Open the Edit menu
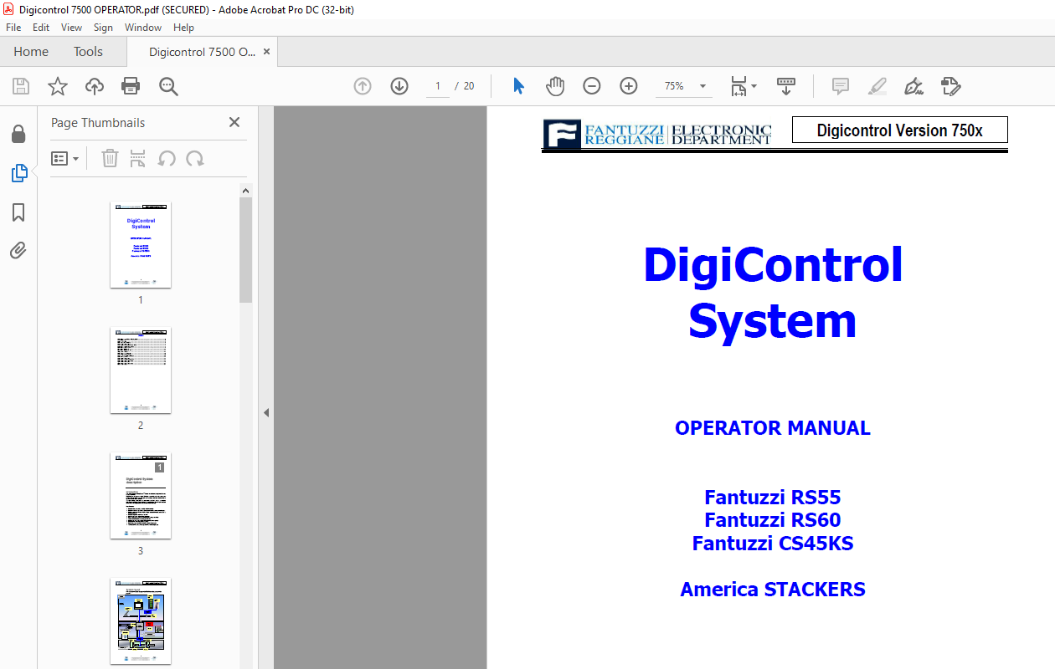 41,28
